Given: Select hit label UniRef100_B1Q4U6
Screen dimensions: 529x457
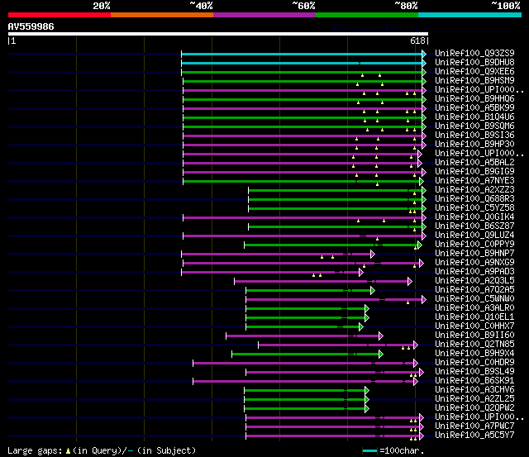Looking at the screenshot, I should click(474, 117).
